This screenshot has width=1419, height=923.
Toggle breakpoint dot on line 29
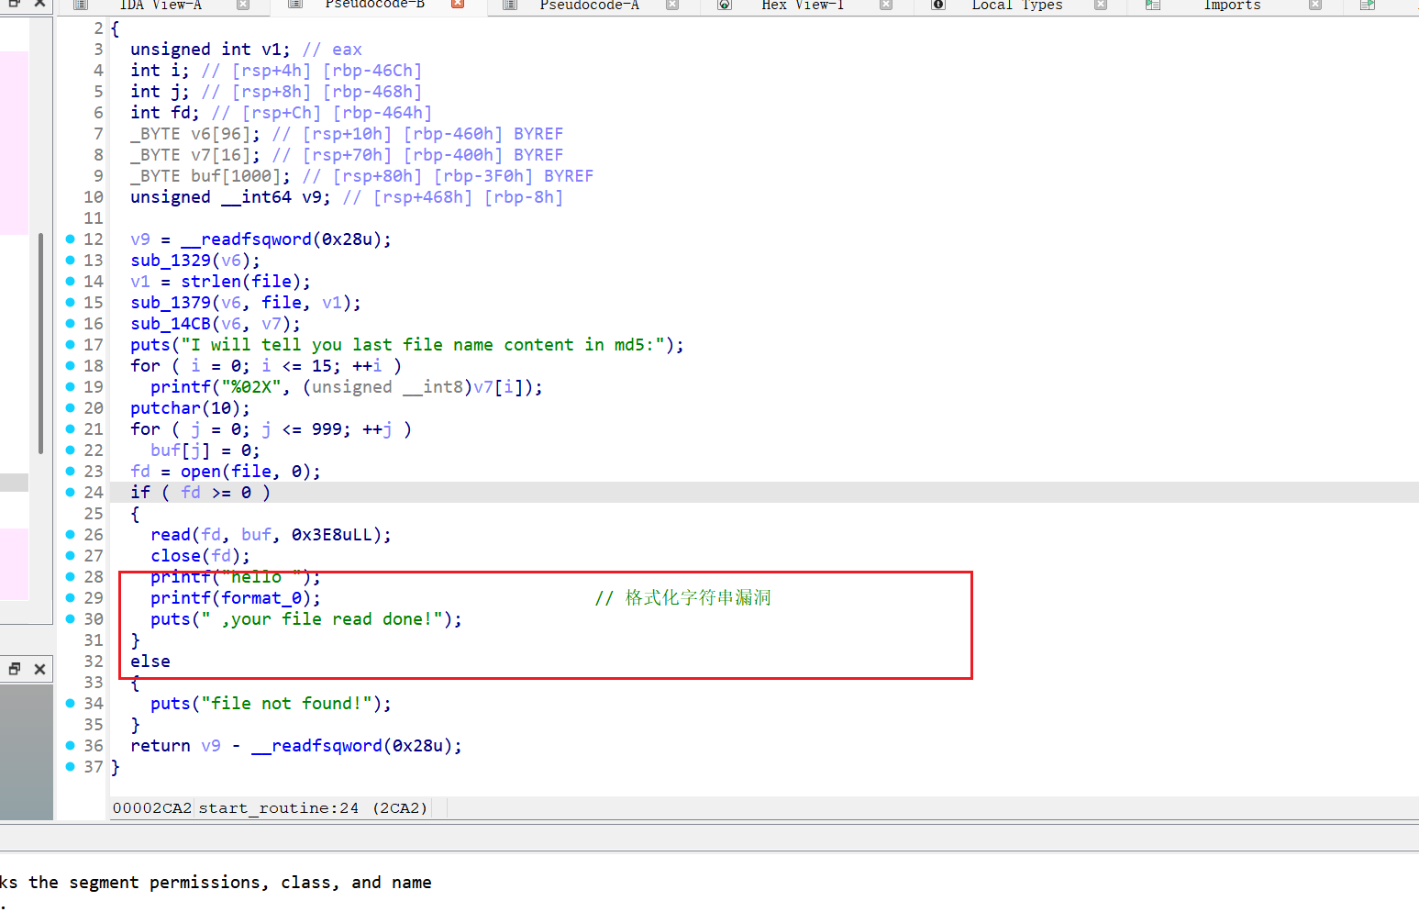tap(71, 598)
